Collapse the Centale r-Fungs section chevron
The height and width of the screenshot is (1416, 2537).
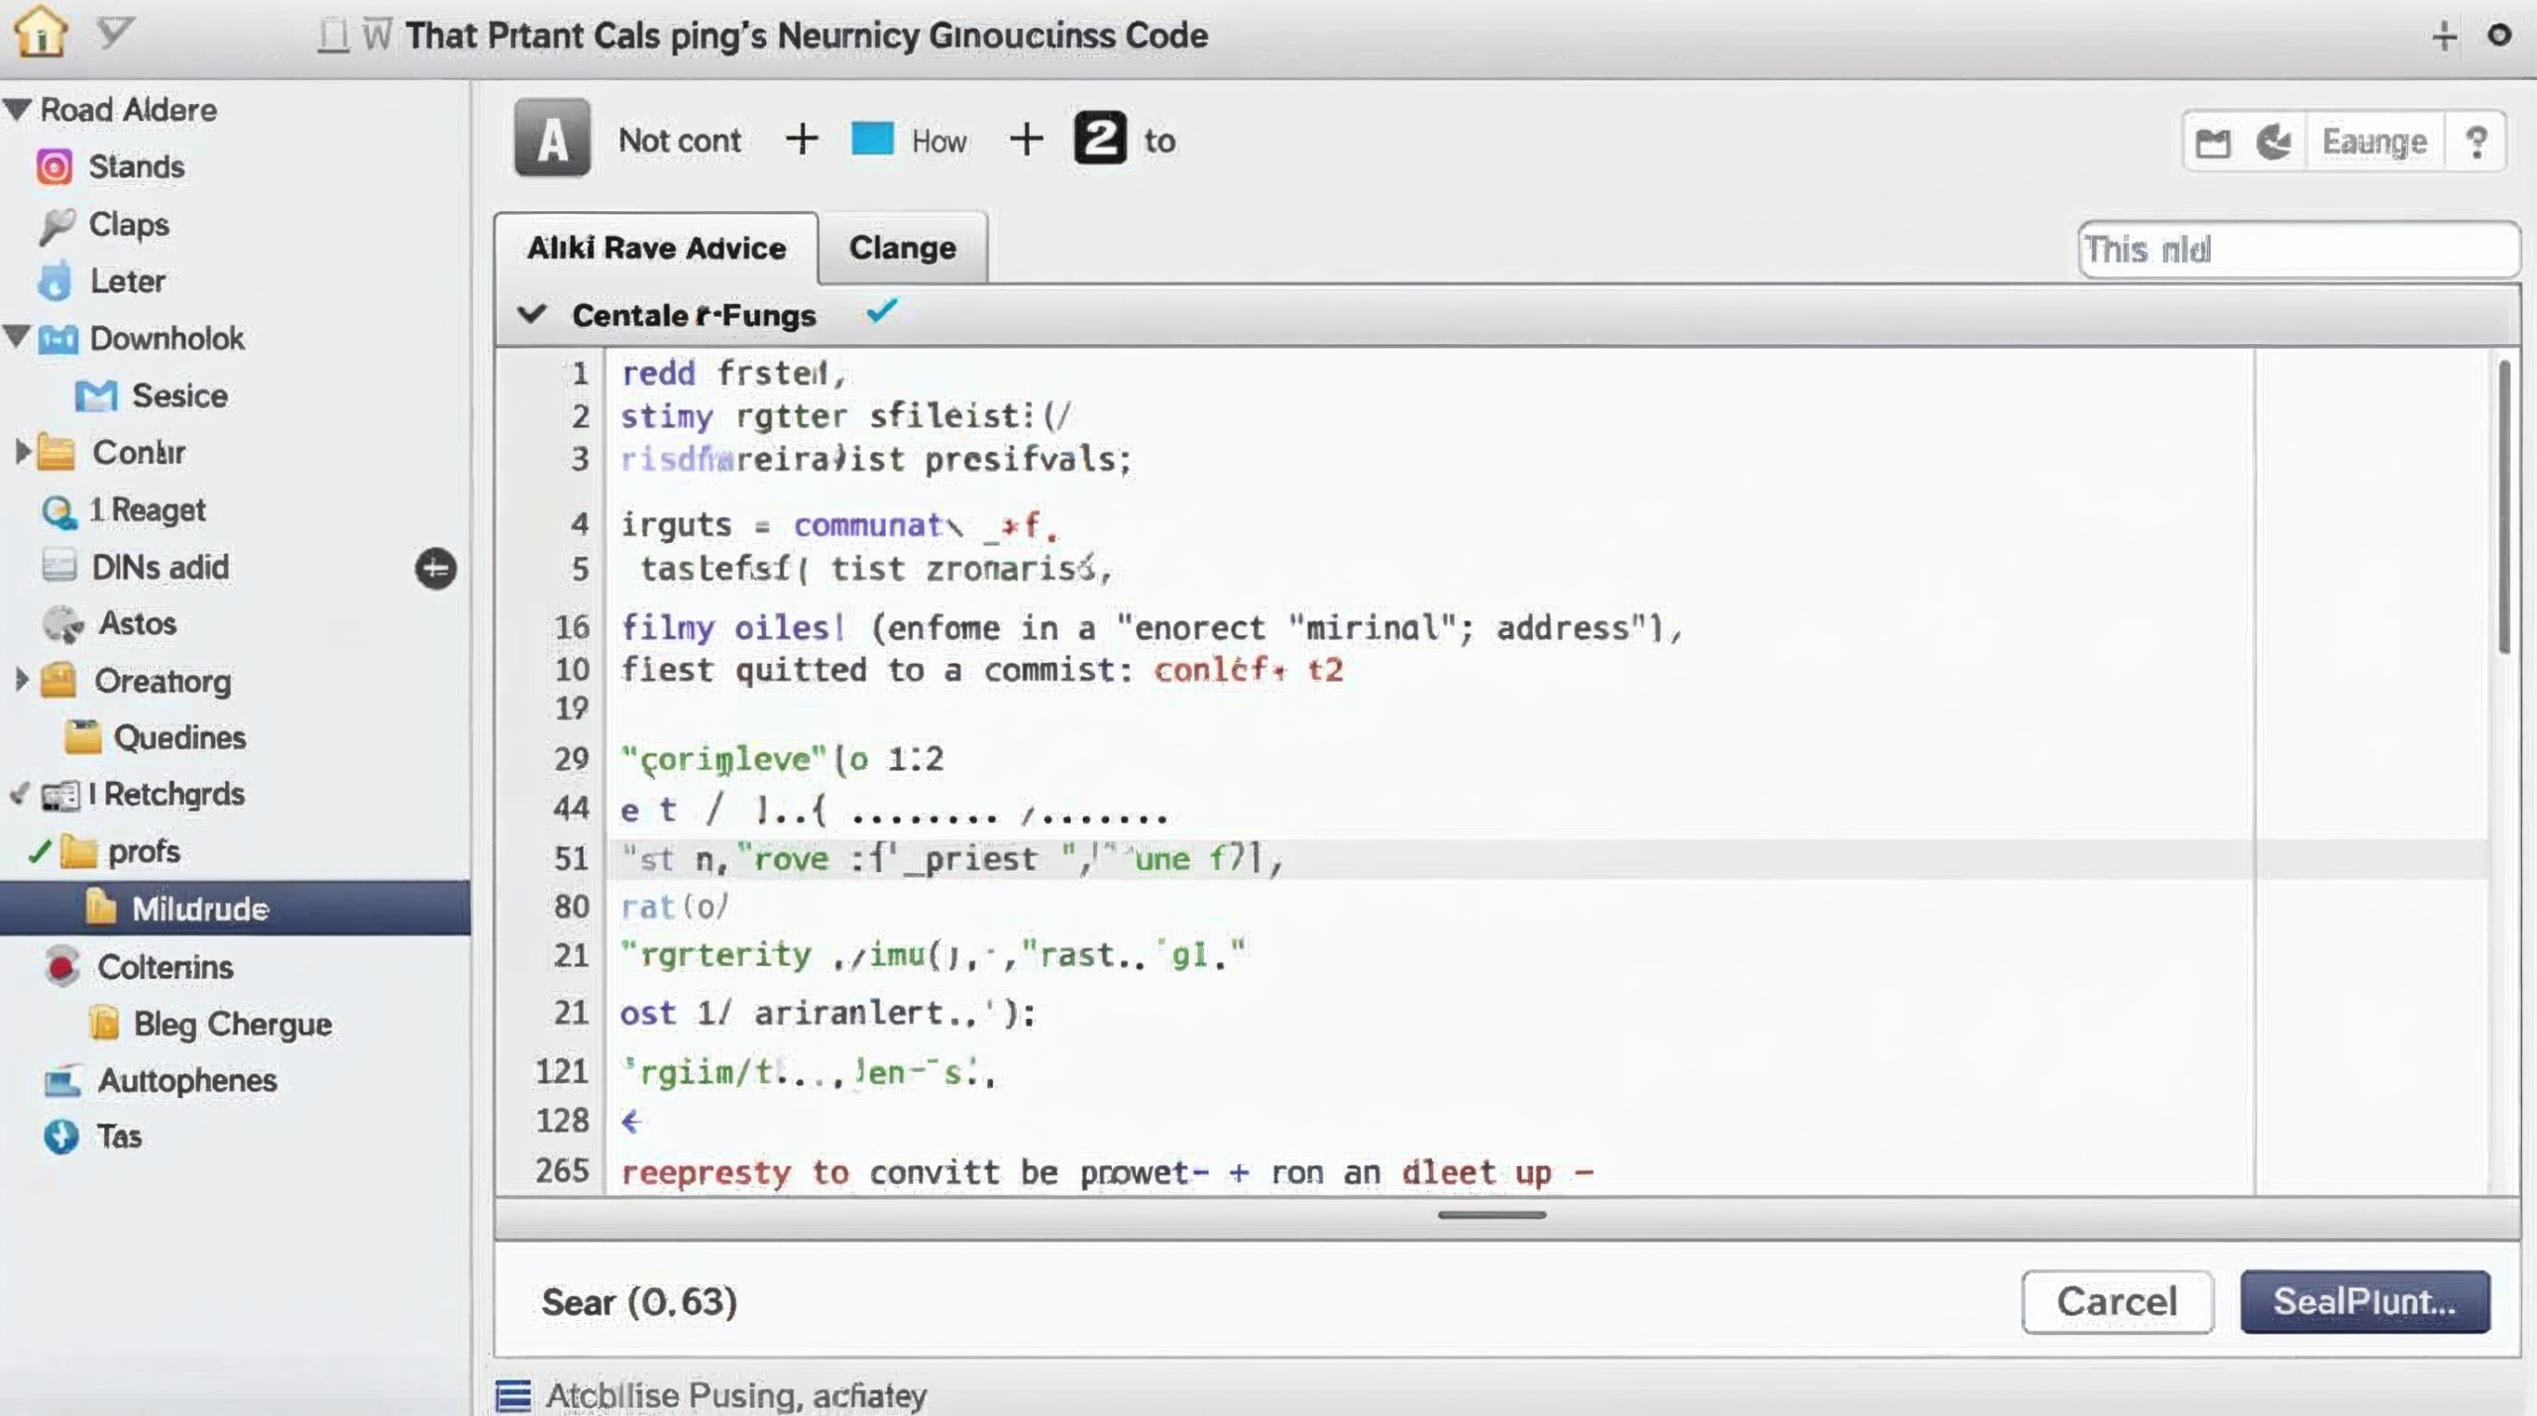(532, 314)
